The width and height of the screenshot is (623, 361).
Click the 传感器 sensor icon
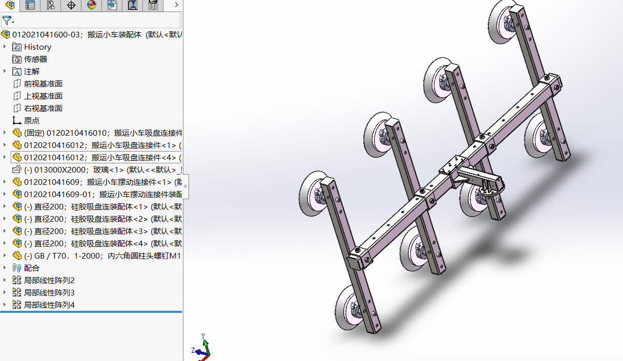17,59
